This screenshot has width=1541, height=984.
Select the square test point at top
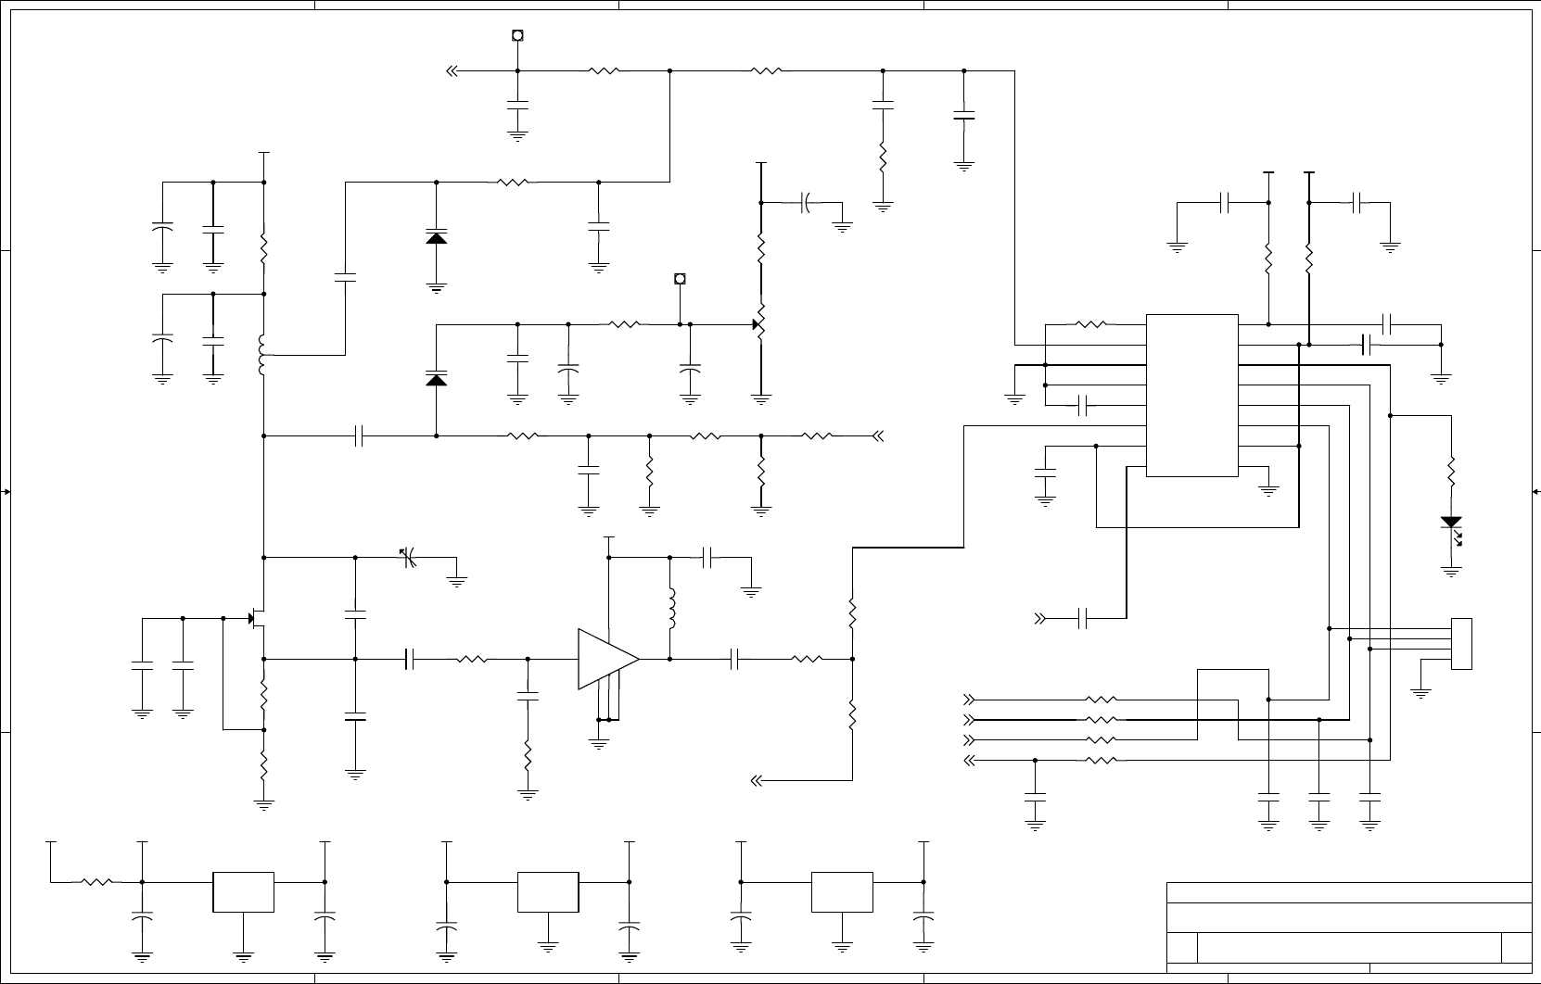[x=517, y=36]
